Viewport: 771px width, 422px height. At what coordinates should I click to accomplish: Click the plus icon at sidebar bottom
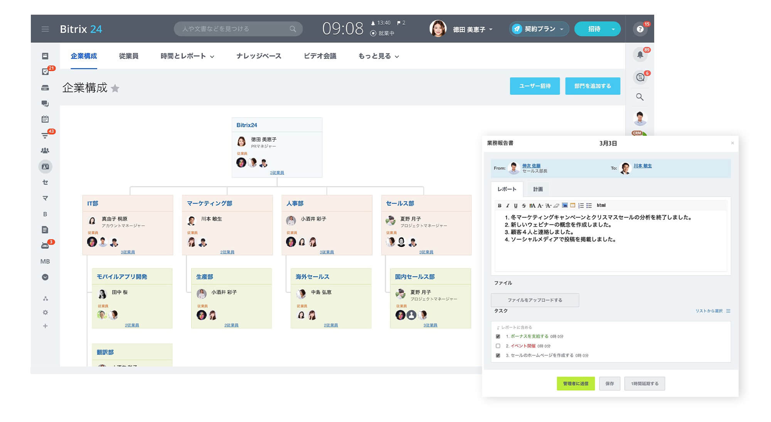coord(45,326)
